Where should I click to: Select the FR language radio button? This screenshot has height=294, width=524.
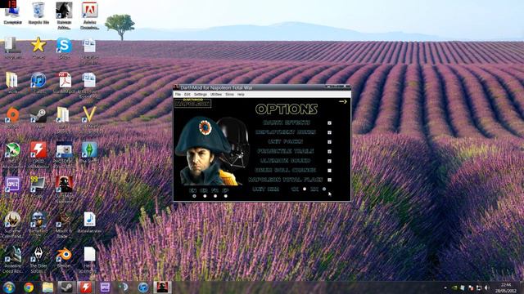(x=215, y=196)
